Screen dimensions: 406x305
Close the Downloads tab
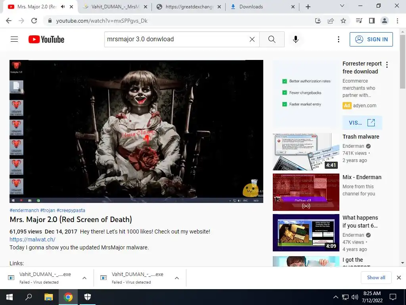(x=293, y=7)
